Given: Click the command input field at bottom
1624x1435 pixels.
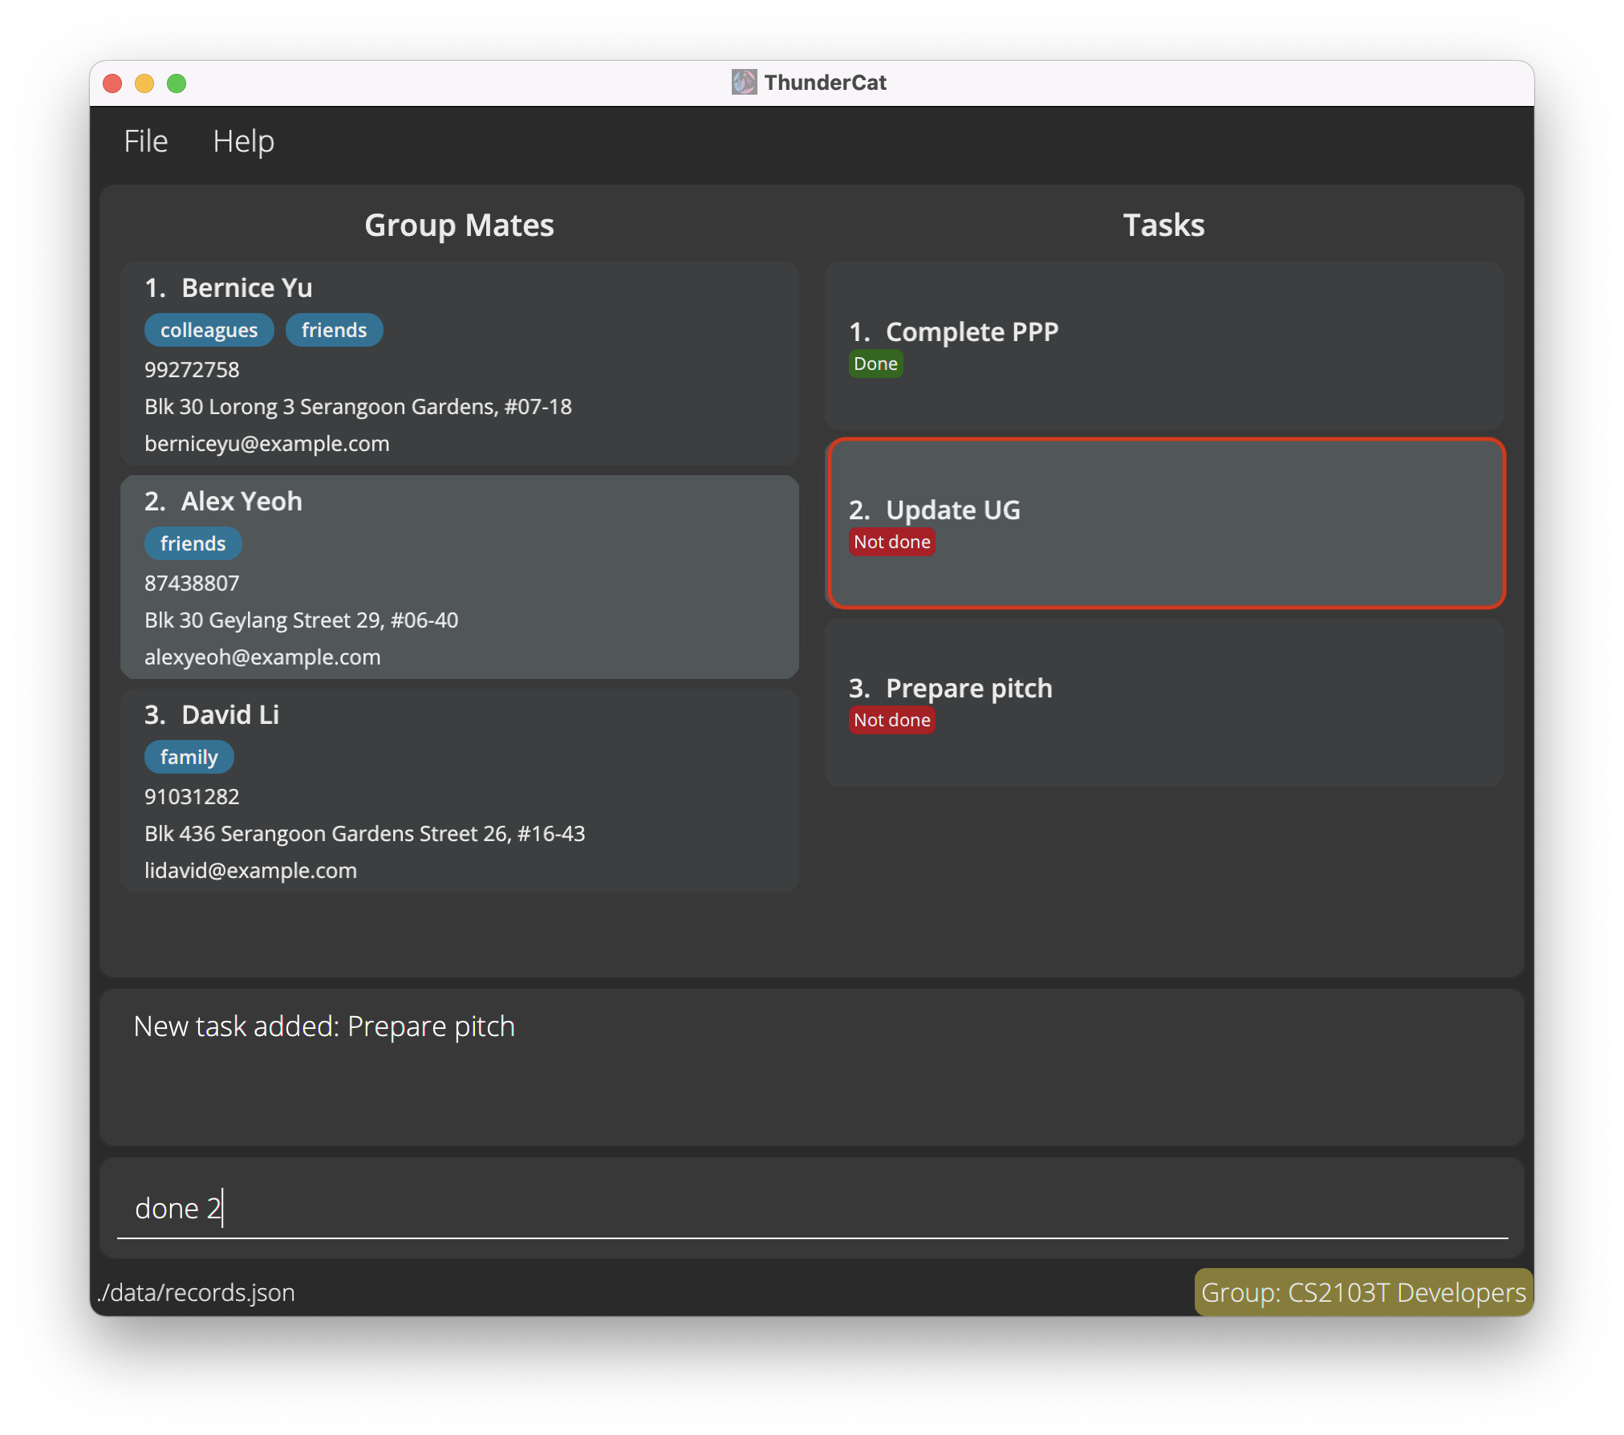Looking at the screenshot, I should 810,1206.
